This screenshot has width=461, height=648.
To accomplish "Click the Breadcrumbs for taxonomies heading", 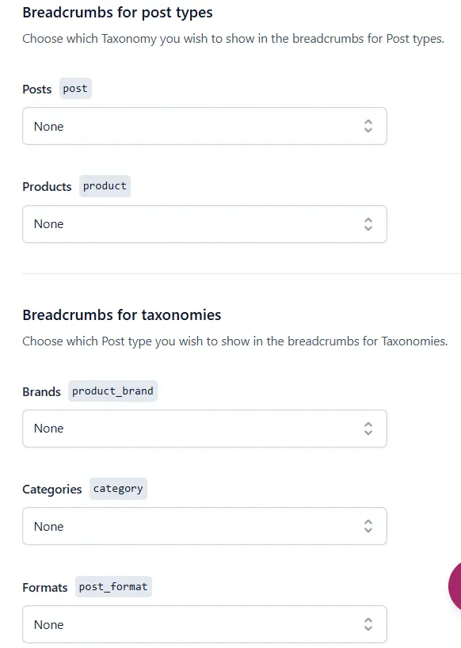I will [121, 314].
